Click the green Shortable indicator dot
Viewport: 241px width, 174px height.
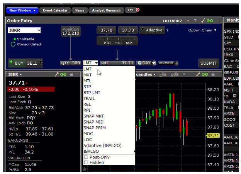click(15, 39)
